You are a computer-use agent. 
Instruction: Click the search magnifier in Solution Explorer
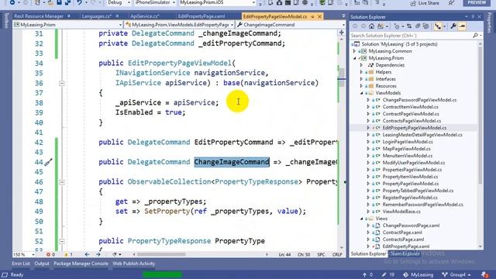pyautogui.click(x=475, y=36)
